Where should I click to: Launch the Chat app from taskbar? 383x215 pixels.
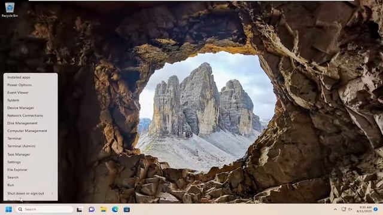[92, 209]
